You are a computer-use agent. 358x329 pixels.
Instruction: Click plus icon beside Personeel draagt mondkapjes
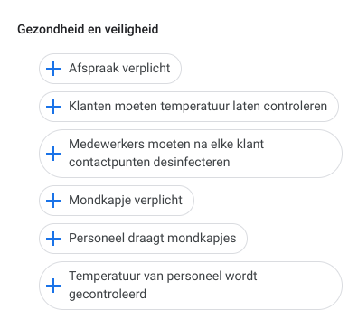coord(53,239)
